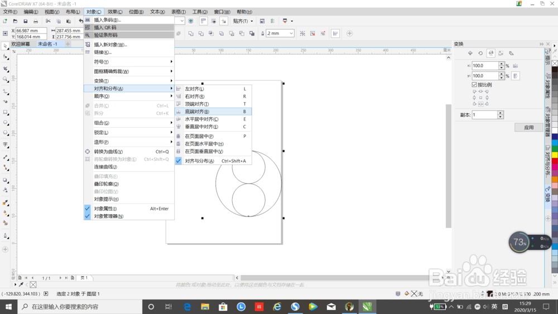Choose 在页面居中 menu entry

point(213,136)
